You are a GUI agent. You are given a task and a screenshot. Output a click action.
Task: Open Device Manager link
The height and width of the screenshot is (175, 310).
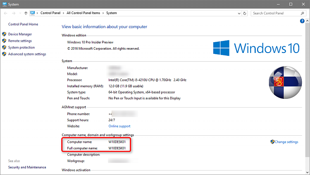pyautogui.click(x=20, y=34)
